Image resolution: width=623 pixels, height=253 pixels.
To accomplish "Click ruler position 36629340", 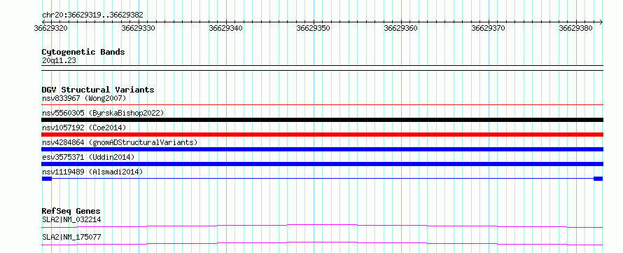I will click(225, 28).
